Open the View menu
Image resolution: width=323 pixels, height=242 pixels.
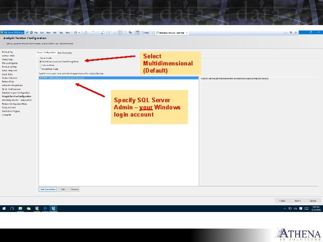point(48,33)
